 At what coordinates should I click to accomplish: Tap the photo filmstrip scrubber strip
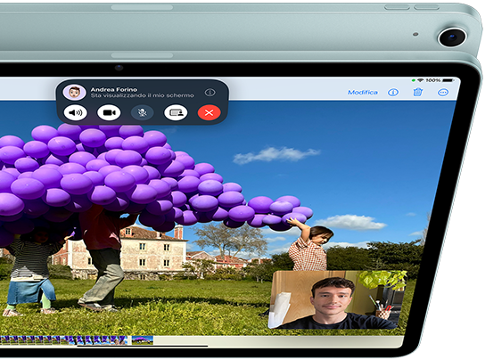point(63,340)
